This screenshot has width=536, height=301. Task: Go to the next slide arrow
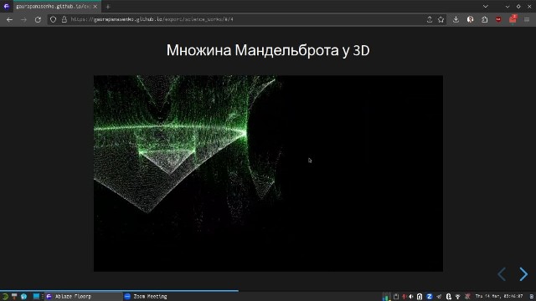pos(523,274)
